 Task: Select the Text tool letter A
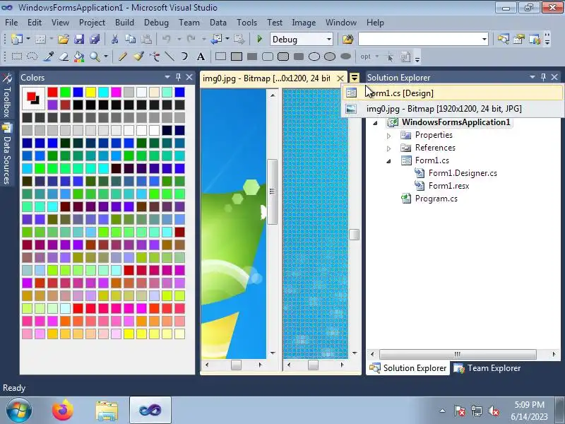(x=201, y=57)
